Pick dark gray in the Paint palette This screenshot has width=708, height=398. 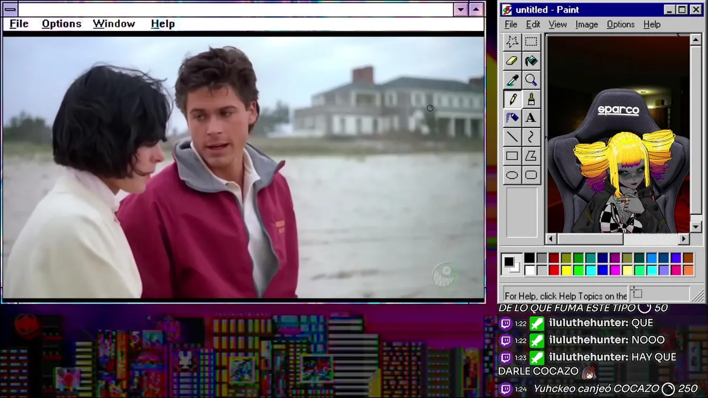point(542,258)
